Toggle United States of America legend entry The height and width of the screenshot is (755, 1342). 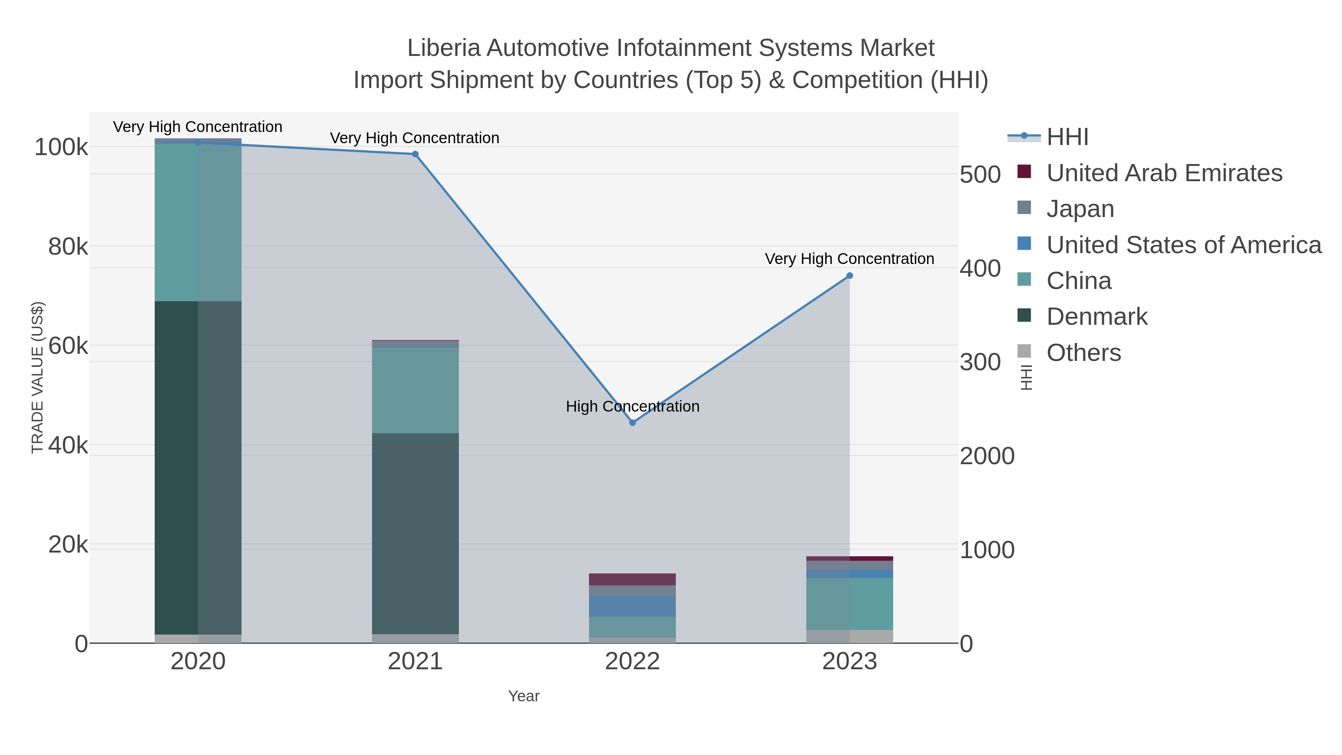pyautogui.click(x=1169, y=244)
